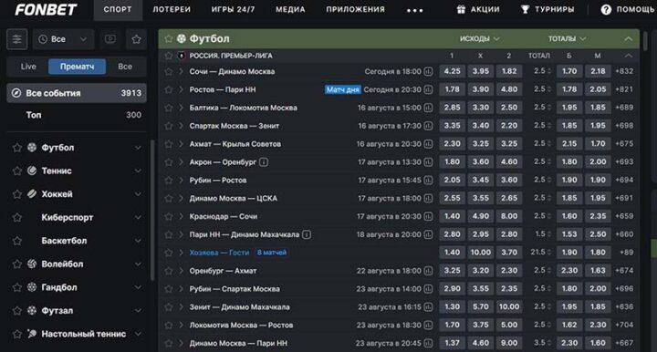Open the Тоталы column dropdown
657x352 pixels.
pos(567,39)
